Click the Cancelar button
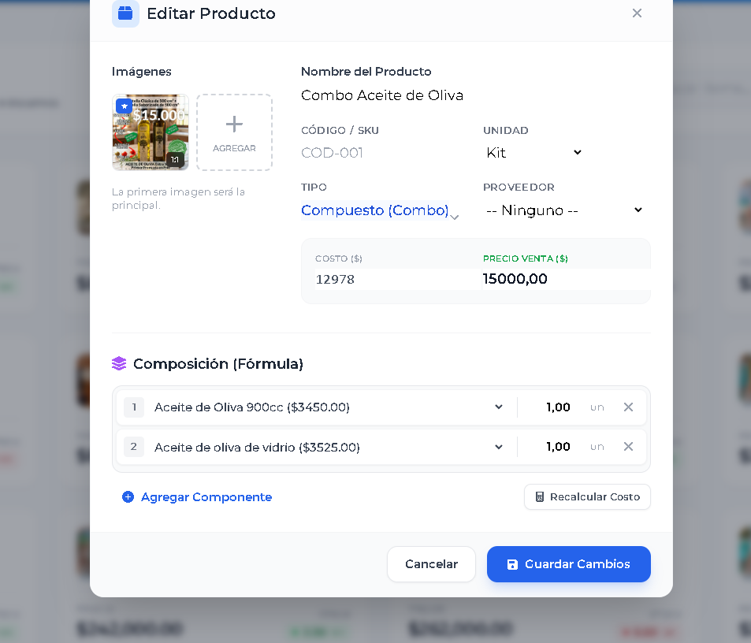 point(431,564)
